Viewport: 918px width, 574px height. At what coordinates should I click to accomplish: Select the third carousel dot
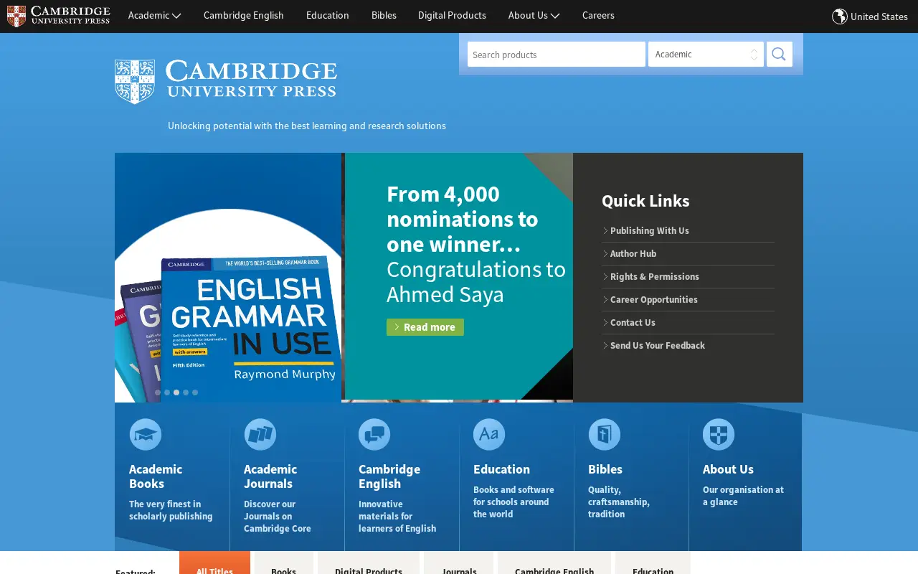point(176,392)
